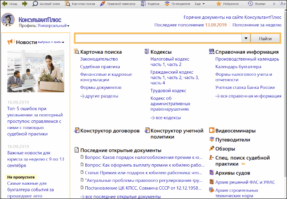Open Карточка поиска toolbar icon
The image size is (287, 199).
click(67, 4)
